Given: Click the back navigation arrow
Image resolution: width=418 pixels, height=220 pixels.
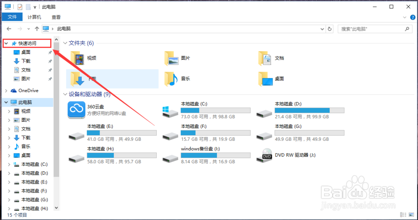Looking at the screenshot, I should [x=9, y=29].
